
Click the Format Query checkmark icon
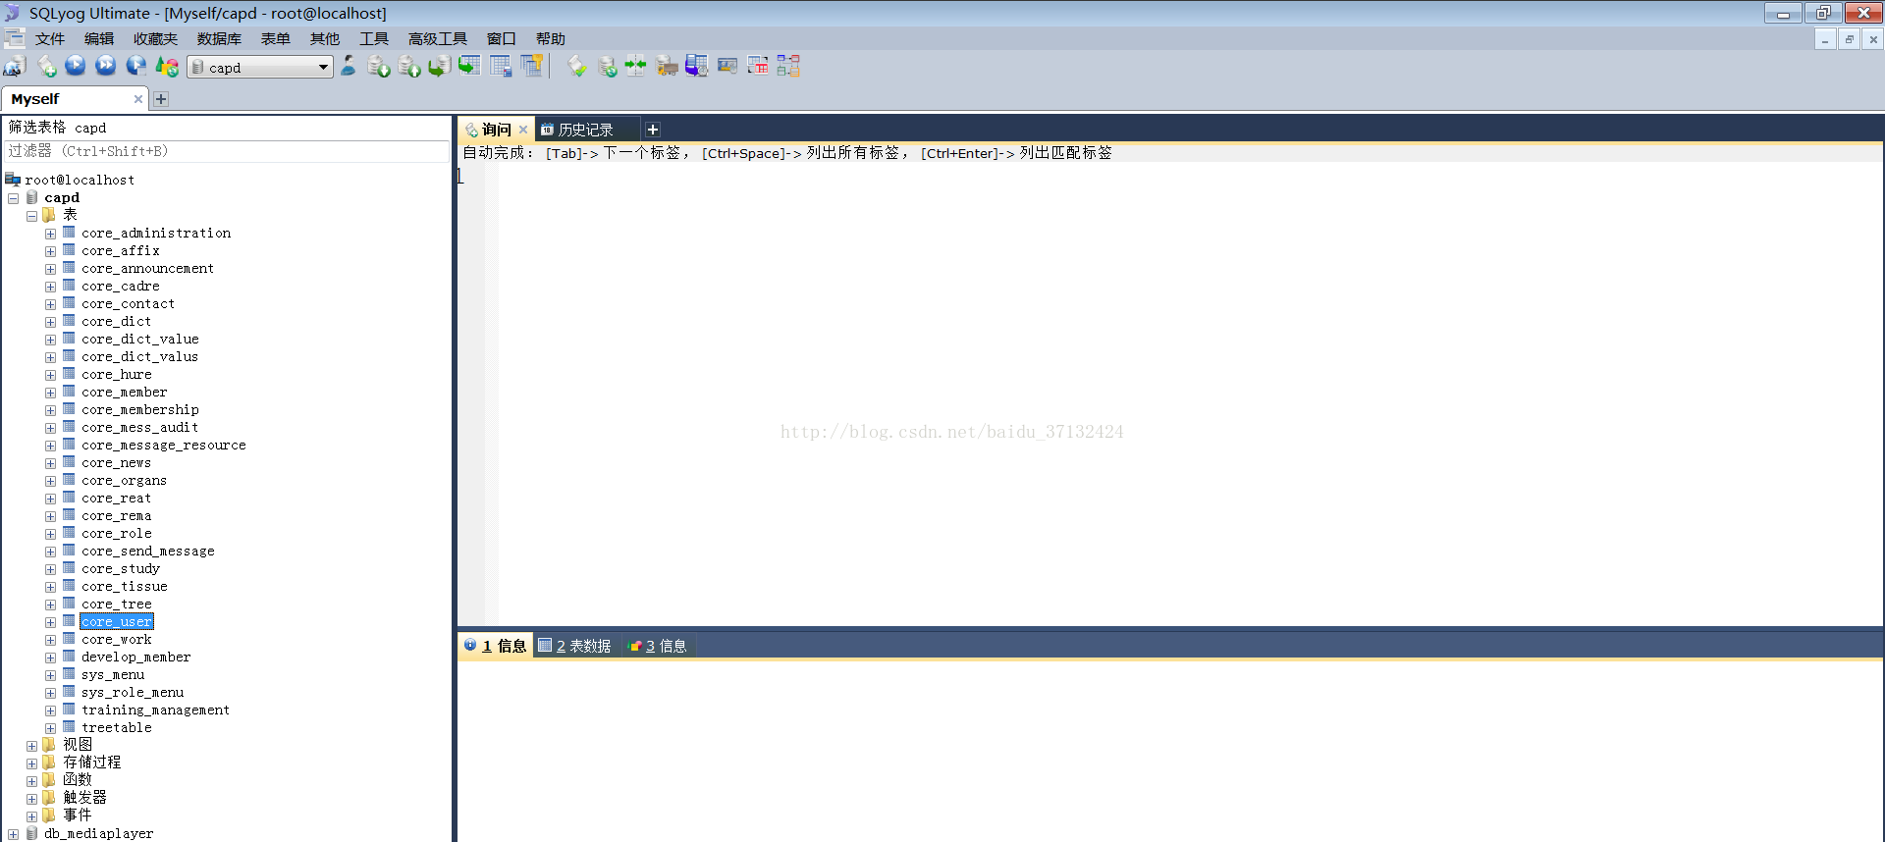tap(576, 66)
